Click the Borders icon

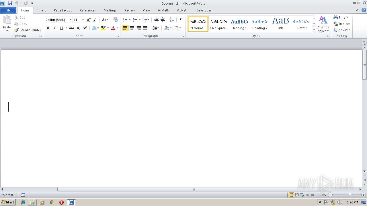click(176, 28)
